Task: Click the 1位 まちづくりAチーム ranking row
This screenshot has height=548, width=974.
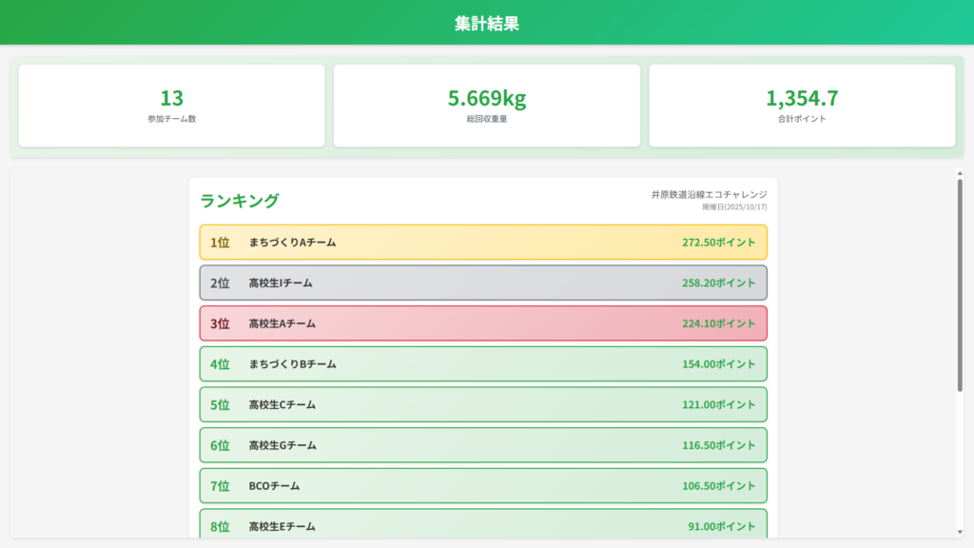Action: [482, 243]
